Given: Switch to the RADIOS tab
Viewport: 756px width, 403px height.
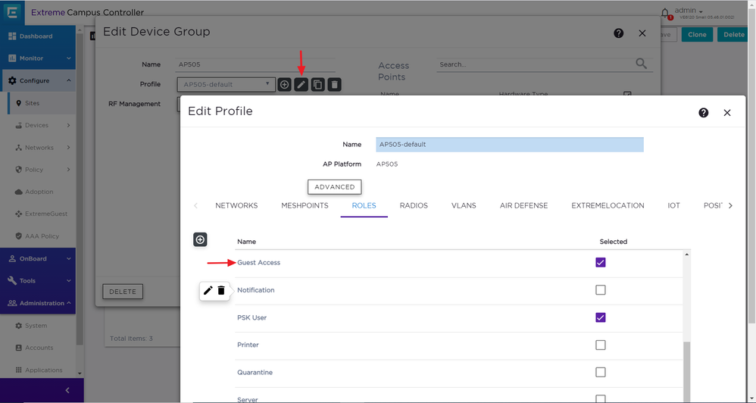Looking at the screenshot, I should [x=414, y=205].
